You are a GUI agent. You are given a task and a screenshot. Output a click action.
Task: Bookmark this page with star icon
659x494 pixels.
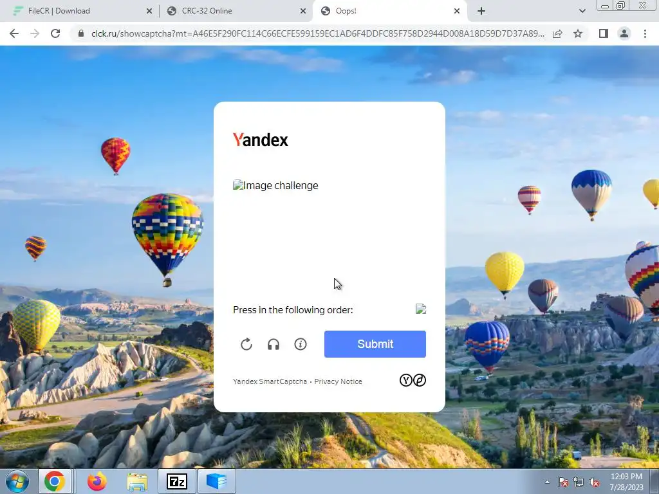click(x=578, y=33)
